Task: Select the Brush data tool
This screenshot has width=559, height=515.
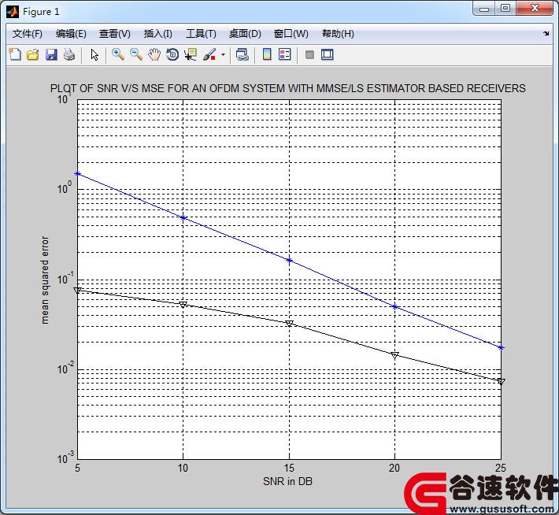Action: (x=209, y=54)
